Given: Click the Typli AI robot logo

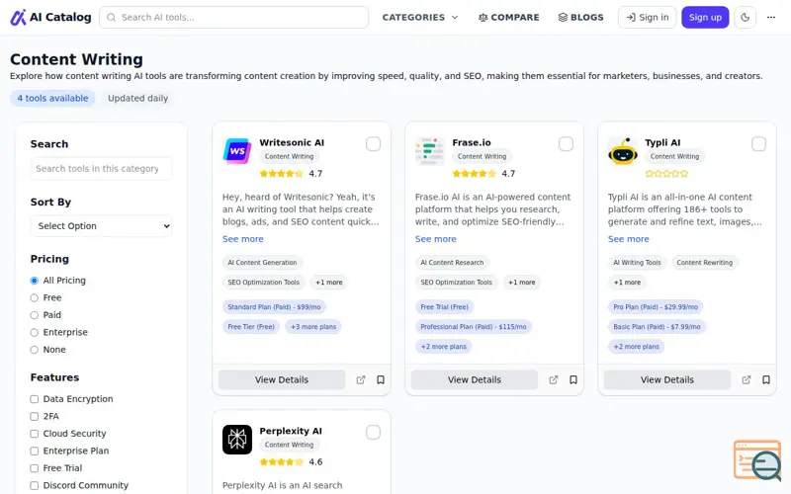Looking at the screenshot, I should 623,151.
